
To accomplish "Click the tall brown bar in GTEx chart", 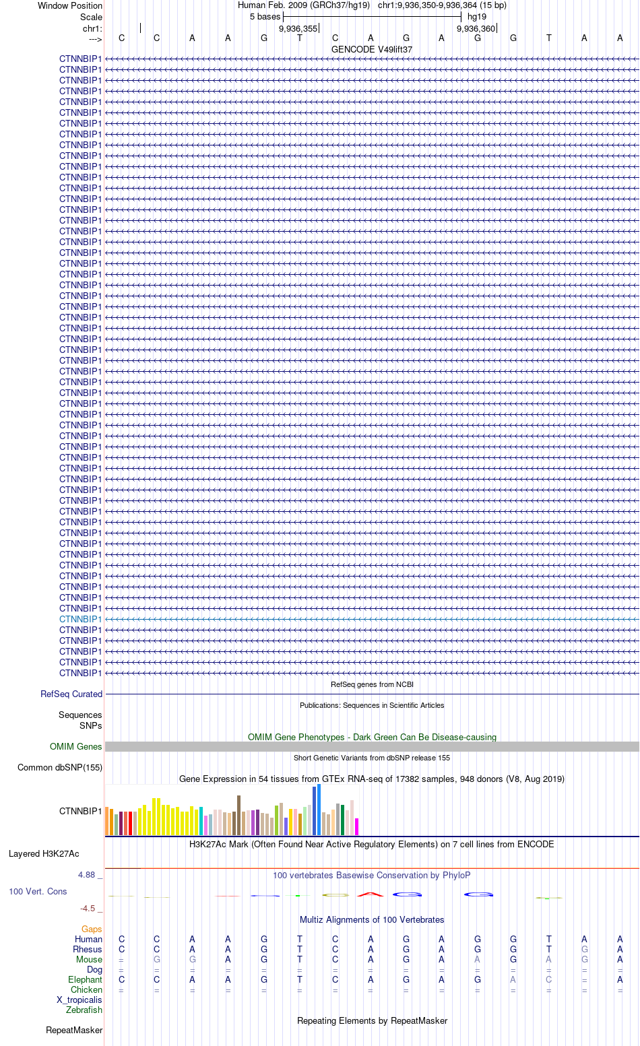I will (x=238, y=816).
